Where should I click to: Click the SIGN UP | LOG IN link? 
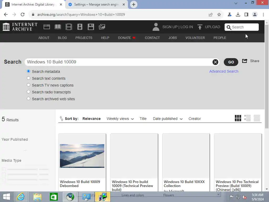[178, 27]
